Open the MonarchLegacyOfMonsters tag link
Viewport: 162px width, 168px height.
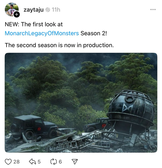pyautogui.click(x=42, y=33)
